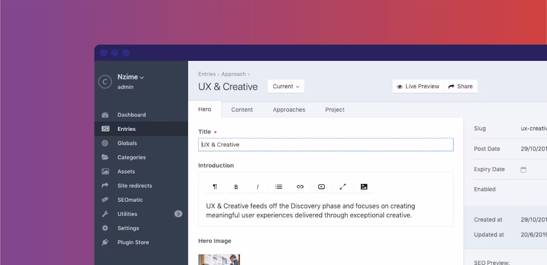Image resolution: width=547 pixels, height=265 pixels.
Task: Insert a video using the video icon
Action: pos(321,187)
